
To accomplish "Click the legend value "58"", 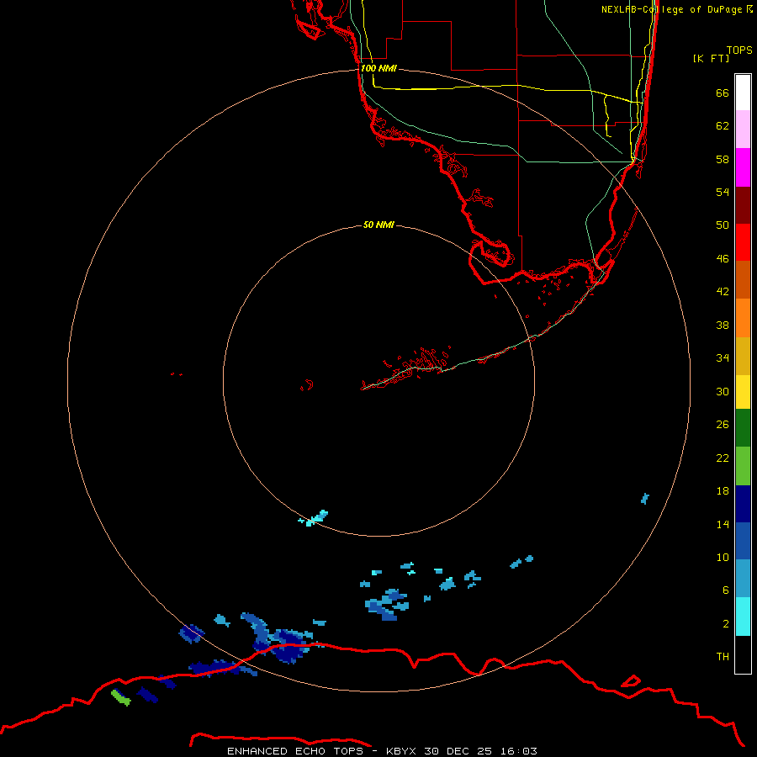I will (x=723, y=159).
